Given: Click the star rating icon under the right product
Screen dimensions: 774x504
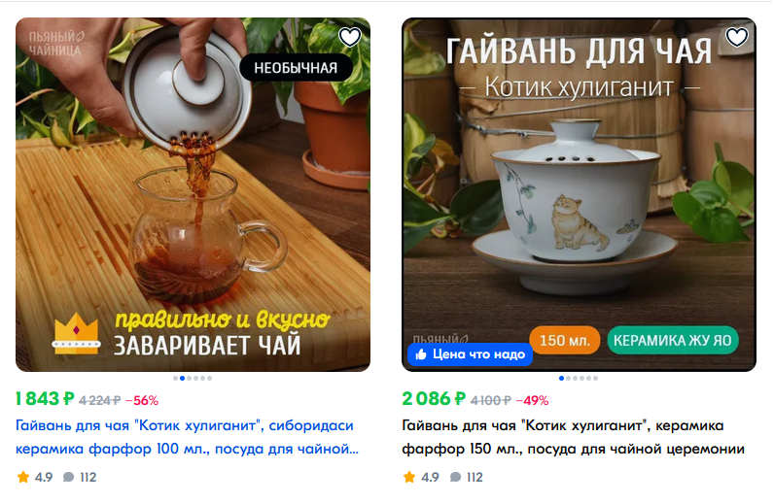Looking at the screenshot, I should pyautogui.click(x=409, y=477).
